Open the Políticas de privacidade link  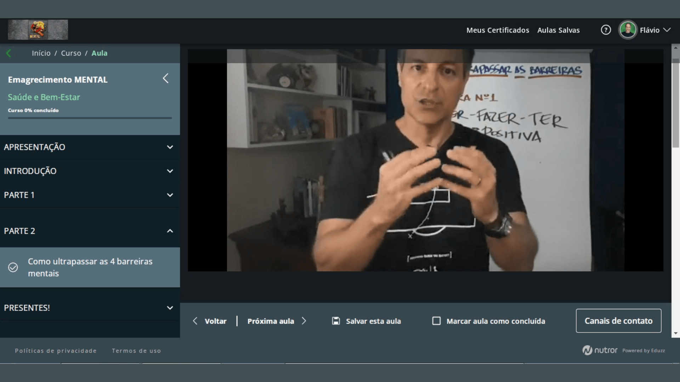pos(56,351)
